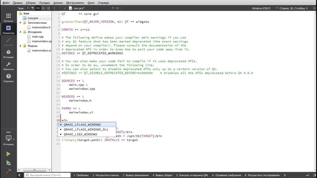Select the icon project root
This screenshot has height=178, width=317.
[x=26, y=13]
